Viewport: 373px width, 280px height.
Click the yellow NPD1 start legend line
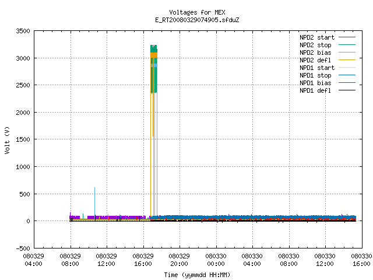coord(347,68)
